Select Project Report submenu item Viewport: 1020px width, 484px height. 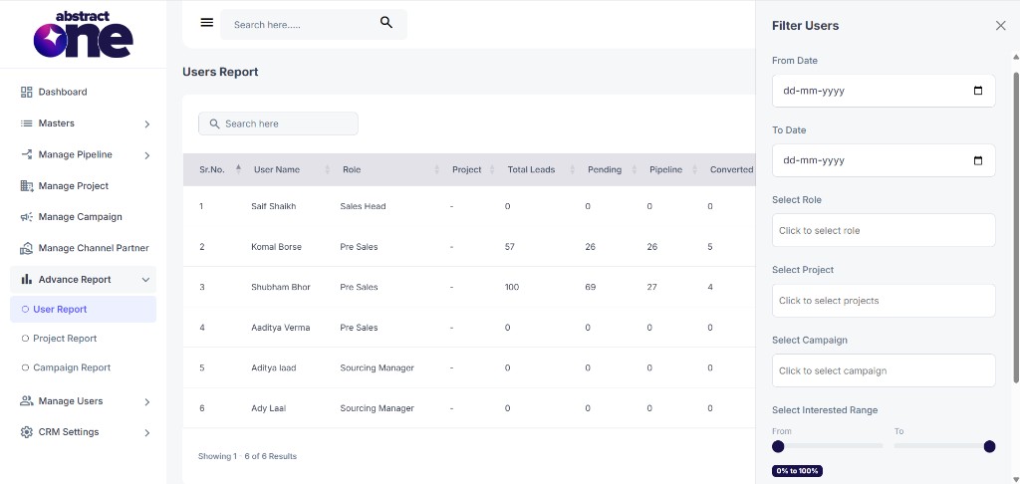coord(65,339)
